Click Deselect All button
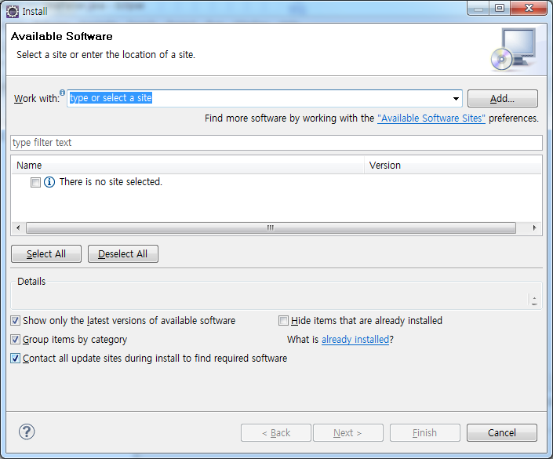The width and height of the screenshot is (553, 459). (122, 254)
